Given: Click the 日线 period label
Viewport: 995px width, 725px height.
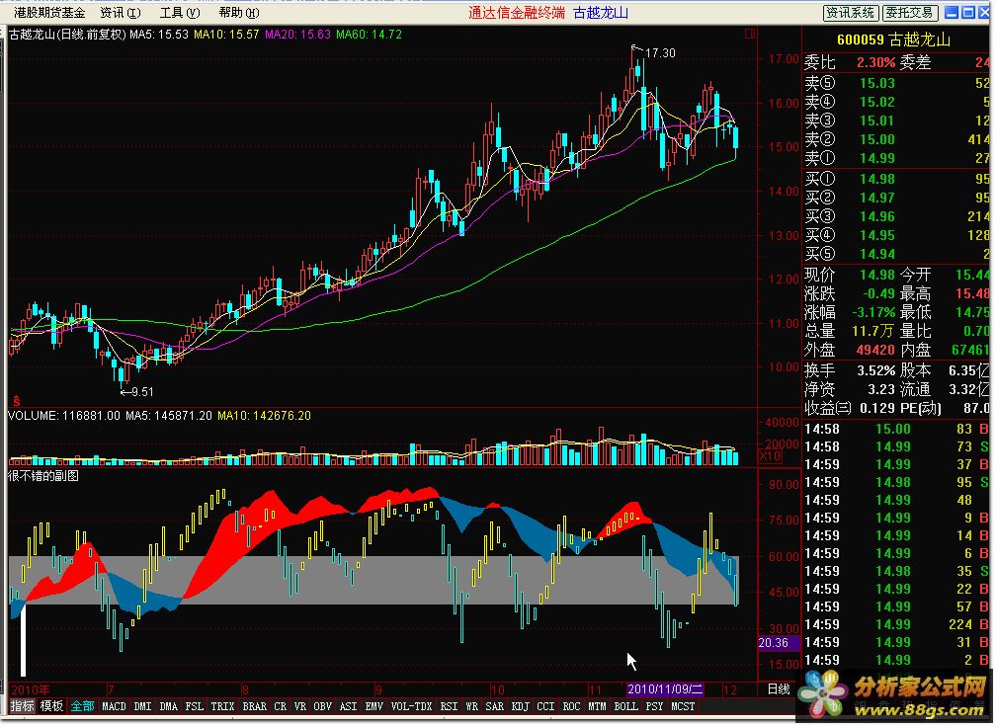Looking at the screenshot, I should tap(779, 689).
